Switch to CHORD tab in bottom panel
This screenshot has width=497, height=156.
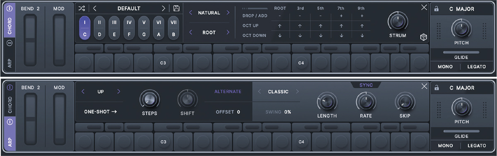click(10, 104)
